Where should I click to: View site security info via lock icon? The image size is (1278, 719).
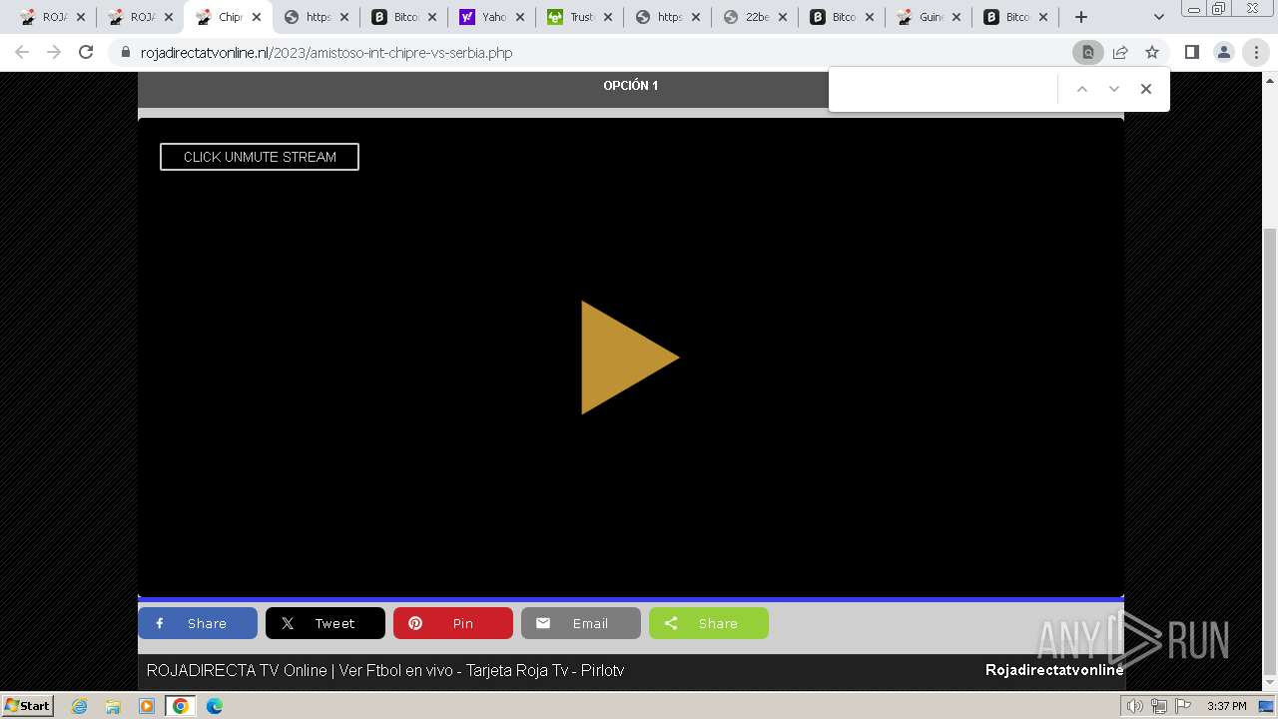point(126,52)
